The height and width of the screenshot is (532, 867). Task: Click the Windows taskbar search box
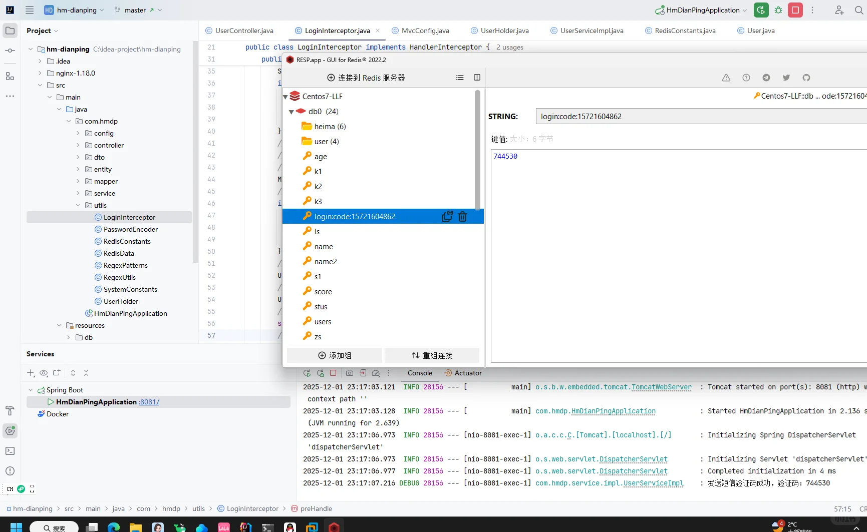tap(54, 527)
